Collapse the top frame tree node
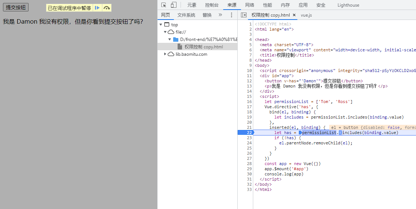The image size is (416, 209). pyautogui.click(x=161, y=25)
